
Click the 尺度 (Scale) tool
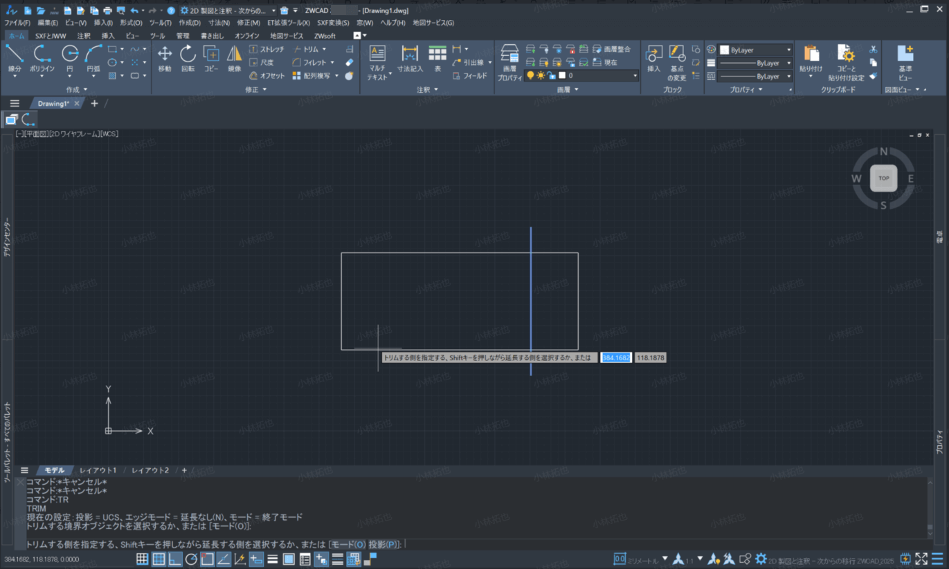point(262,62)
